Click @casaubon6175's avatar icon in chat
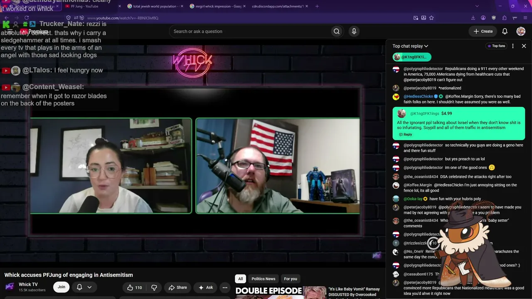This screenshot has width=532, height=299. pos(396,274)
